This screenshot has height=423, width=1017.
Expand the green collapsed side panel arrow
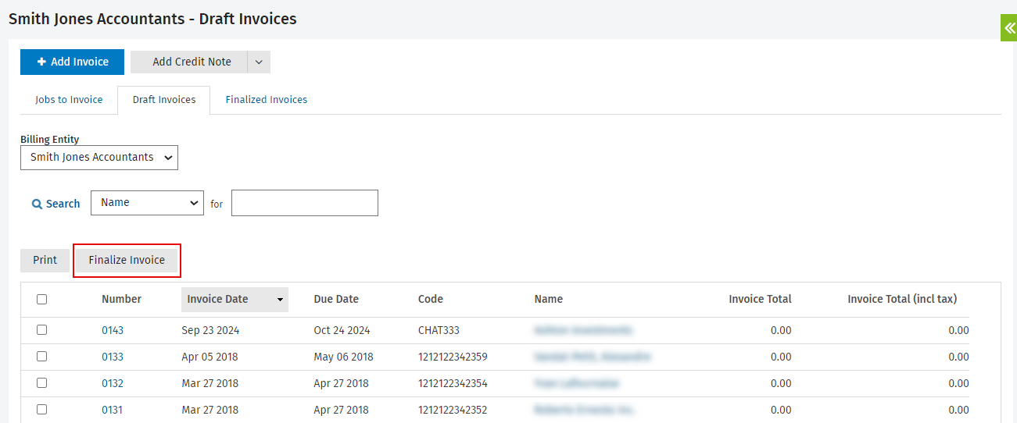[1008, 27]
